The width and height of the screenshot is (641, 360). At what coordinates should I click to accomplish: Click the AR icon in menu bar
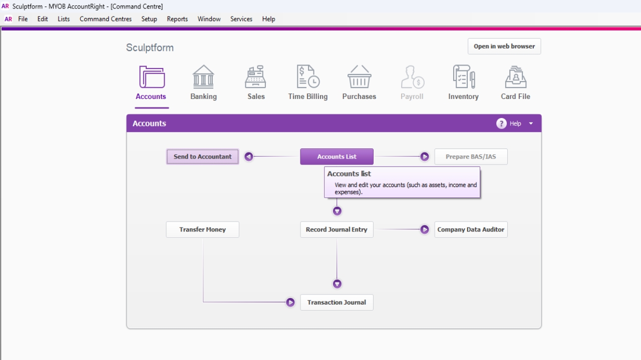coord(9,19)
